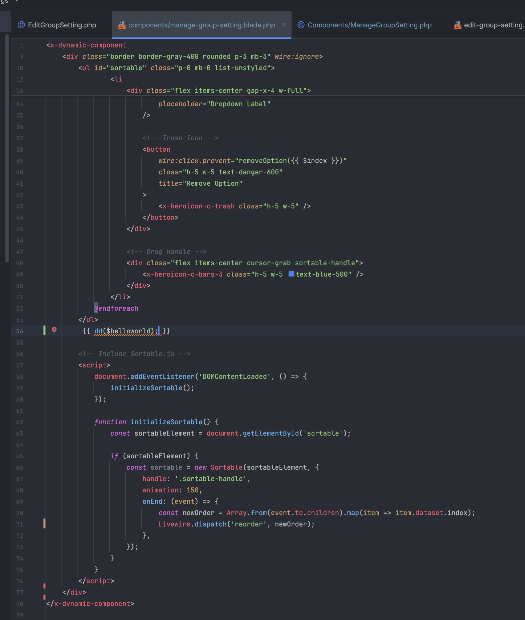Click the text-danger-600 class value

tap(249, 172)
